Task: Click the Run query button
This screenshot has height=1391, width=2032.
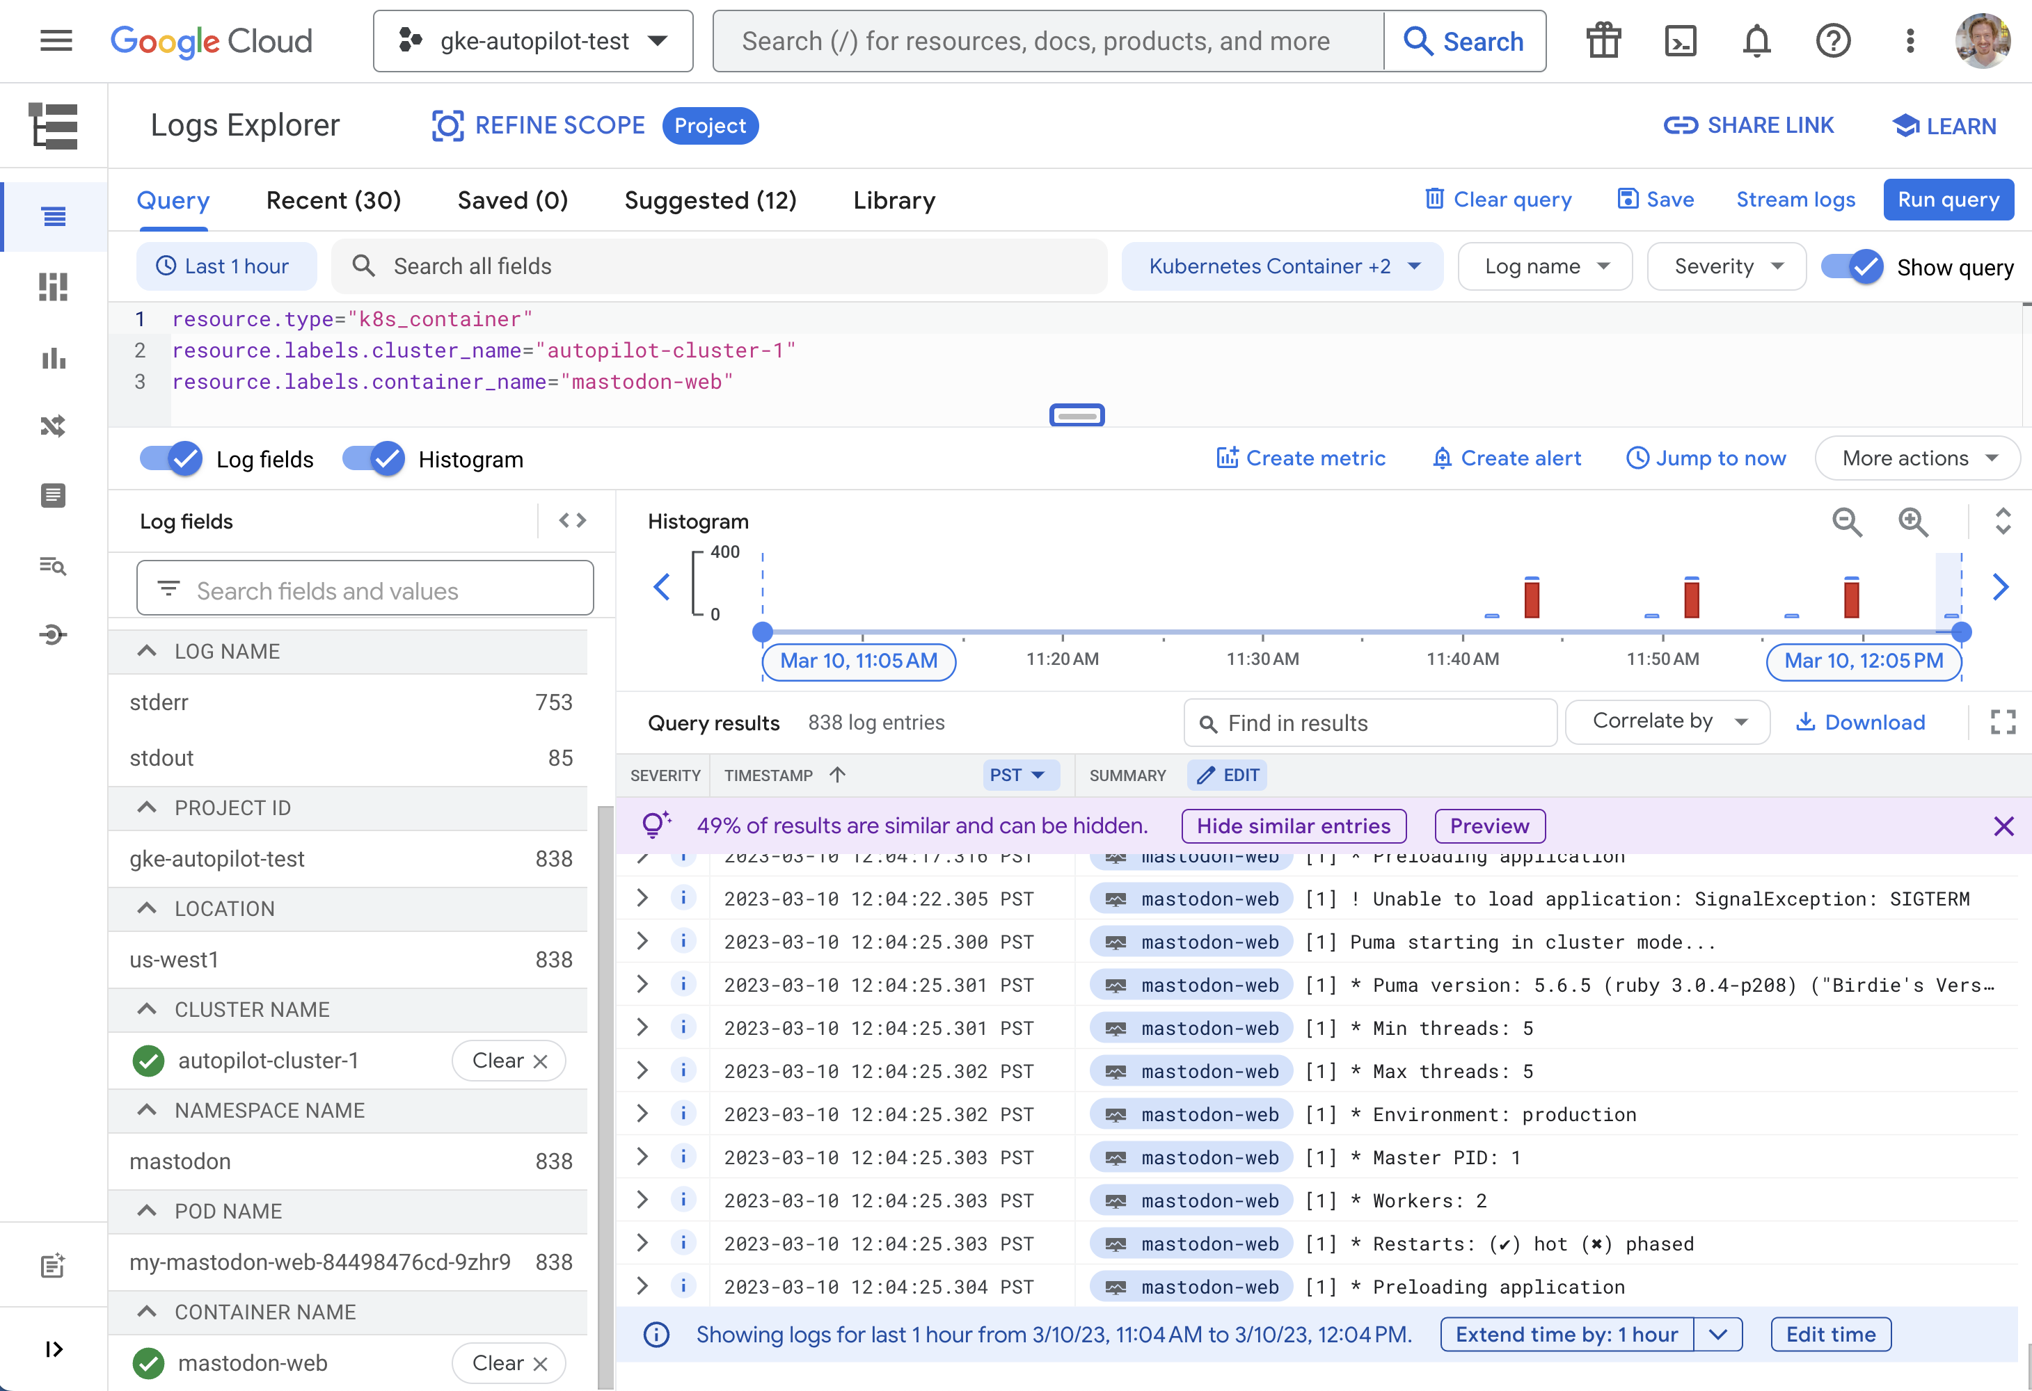Action: pyautogui.click(x=1948, y=199)
